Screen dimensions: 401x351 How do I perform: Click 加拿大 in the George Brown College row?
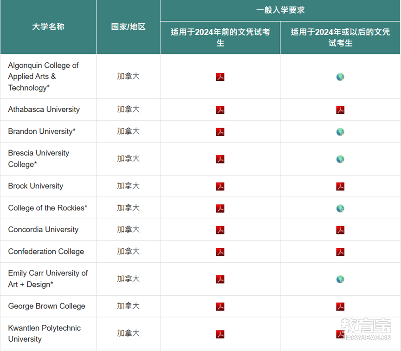[128, 305]
